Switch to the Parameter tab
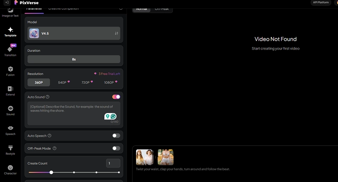338x182 pixels. pos(34,10)
